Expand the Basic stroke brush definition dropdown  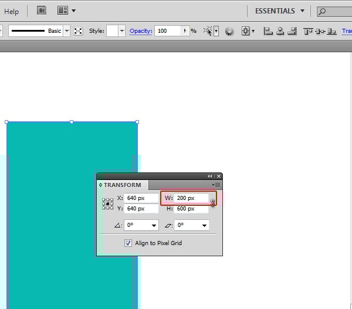click(66, 31)
